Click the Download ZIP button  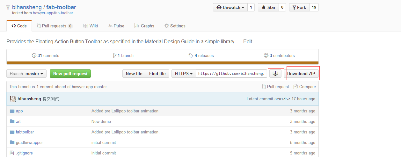(x=301, y=74)
